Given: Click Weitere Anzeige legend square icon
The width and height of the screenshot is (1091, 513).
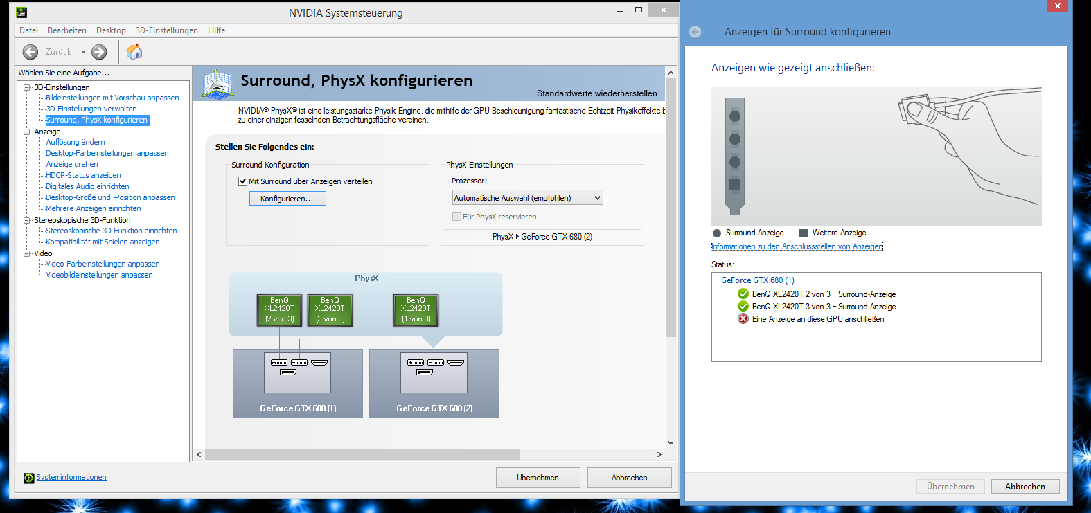Looking at the screenshot, I should click(804, 233).
